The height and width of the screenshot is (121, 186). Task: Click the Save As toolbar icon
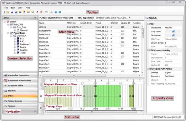point(16,12)
